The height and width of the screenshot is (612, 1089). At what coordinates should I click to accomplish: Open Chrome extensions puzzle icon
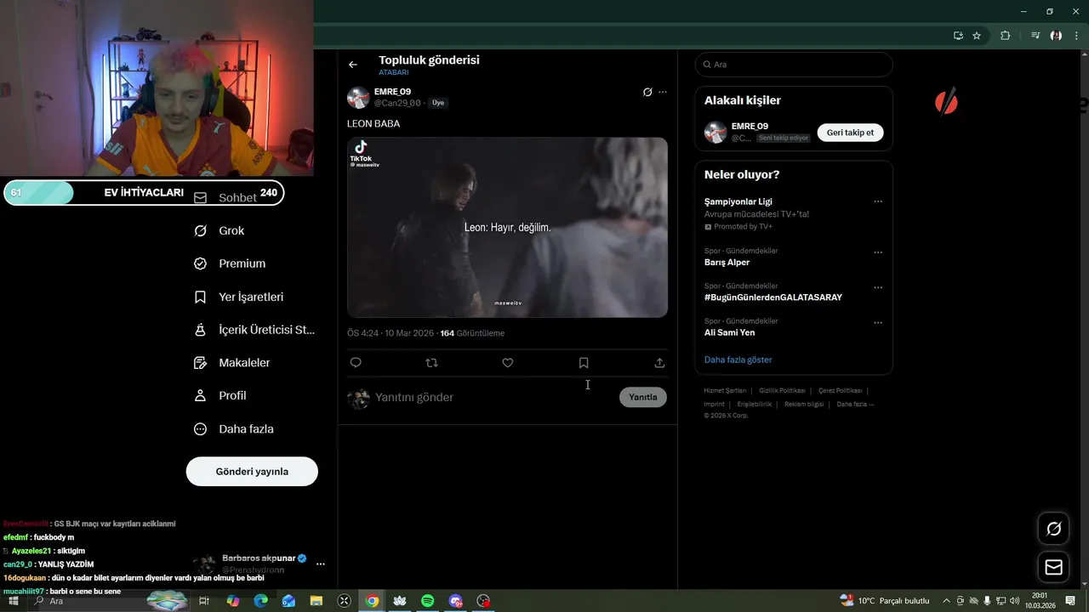[x=1006, y=36]
